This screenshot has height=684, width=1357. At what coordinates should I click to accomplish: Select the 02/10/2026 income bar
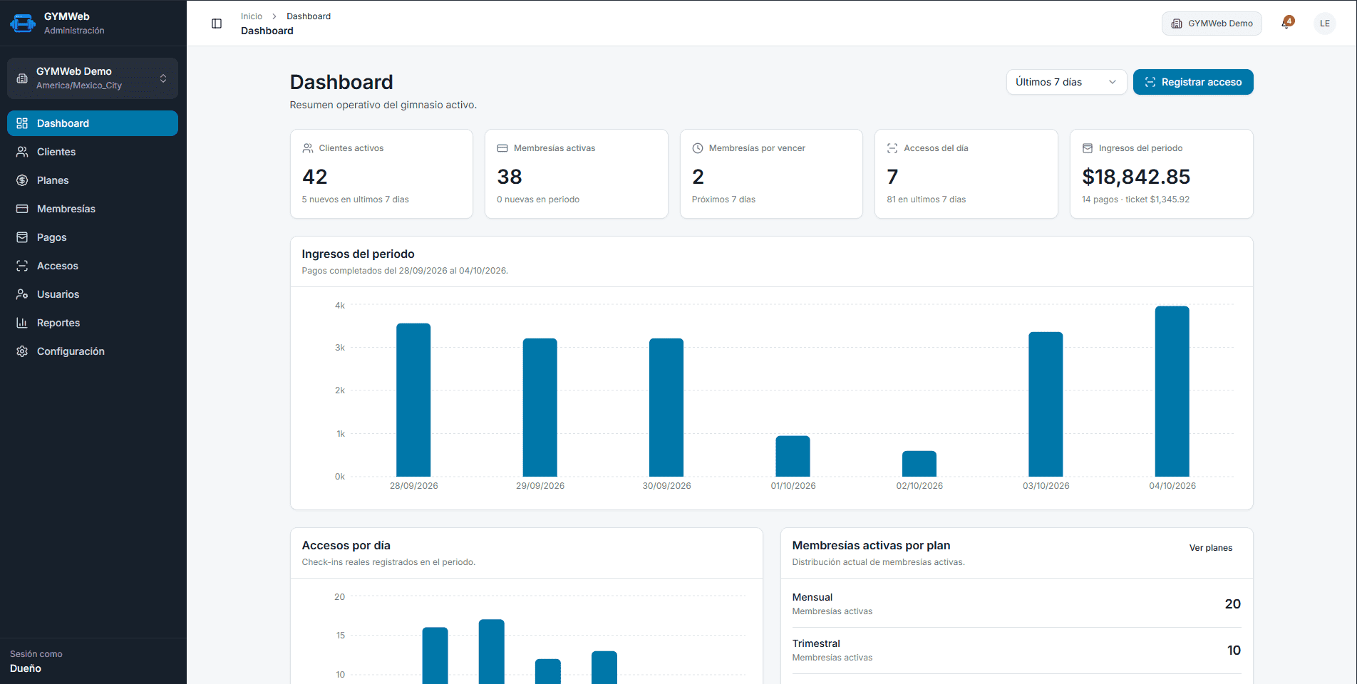pos(919,464)
